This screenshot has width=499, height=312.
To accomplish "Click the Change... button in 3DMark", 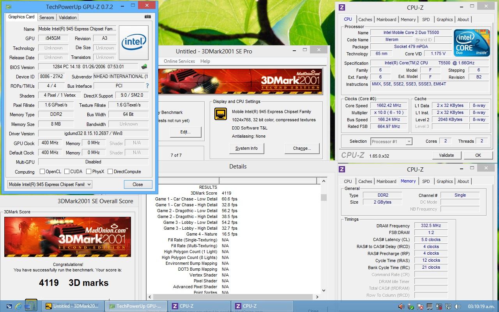I will (x=302, y=148).
